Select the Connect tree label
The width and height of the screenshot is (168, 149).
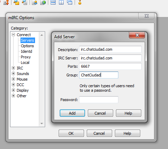click(x=24, y=35)
